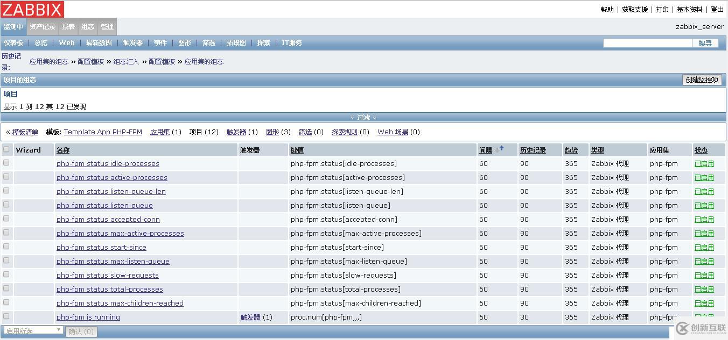Go to 触发器 submenu item
This screenshot has height=340, width=728.
pyautogui.click(x=133, y=43)
